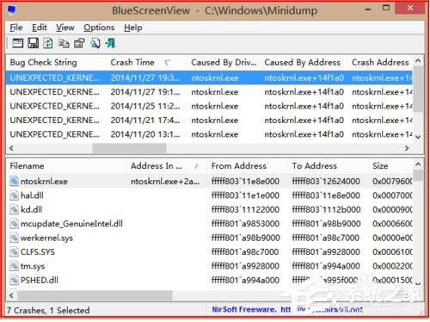Click the 7 Crashes, 1 Selected status text
This screenshot has height=322, width=430.
[48, 310]
